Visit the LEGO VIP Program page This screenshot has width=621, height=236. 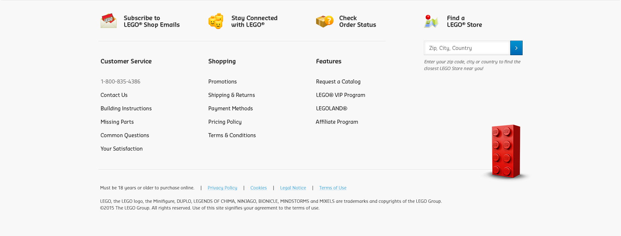pos(340,95)
